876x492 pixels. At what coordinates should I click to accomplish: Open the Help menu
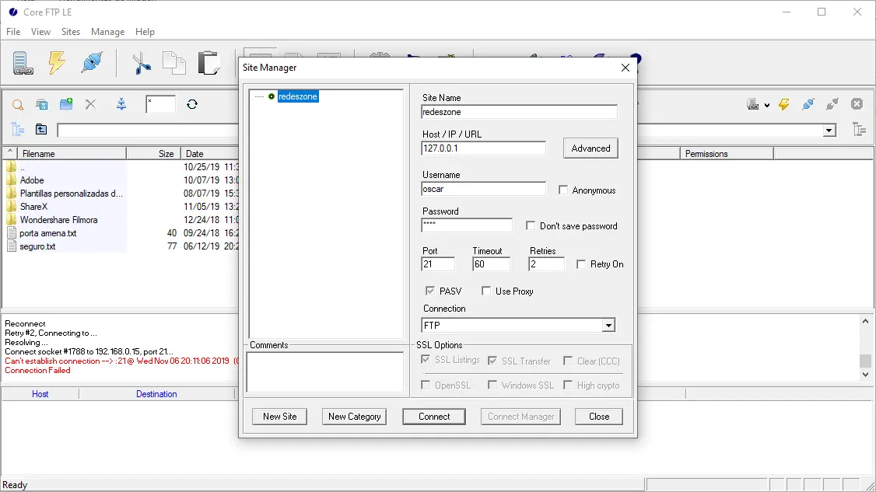point(145,32)
